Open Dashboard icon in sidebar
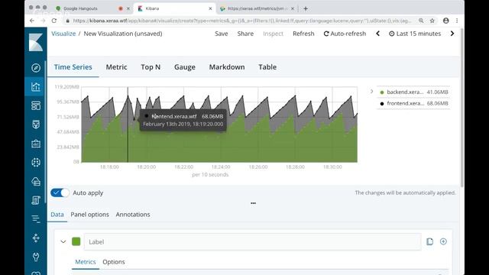This screenshot has width=489, height=275. click(x=36, y=105)
